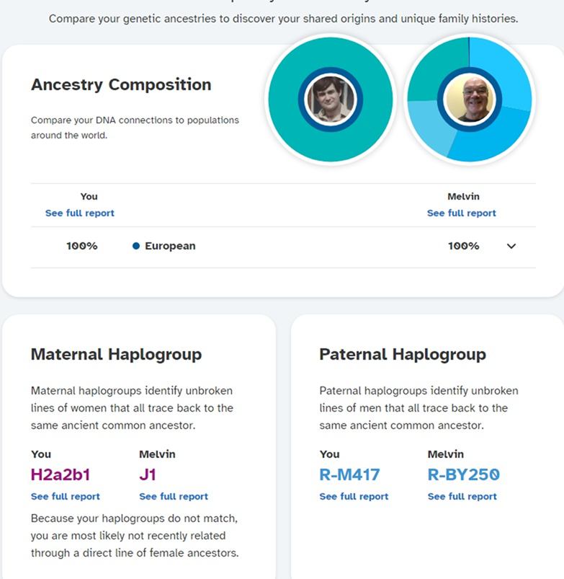Screen dimensions: 564x579
Task: Click your profile photo in the teal chart
Action: tap(331, 100)
